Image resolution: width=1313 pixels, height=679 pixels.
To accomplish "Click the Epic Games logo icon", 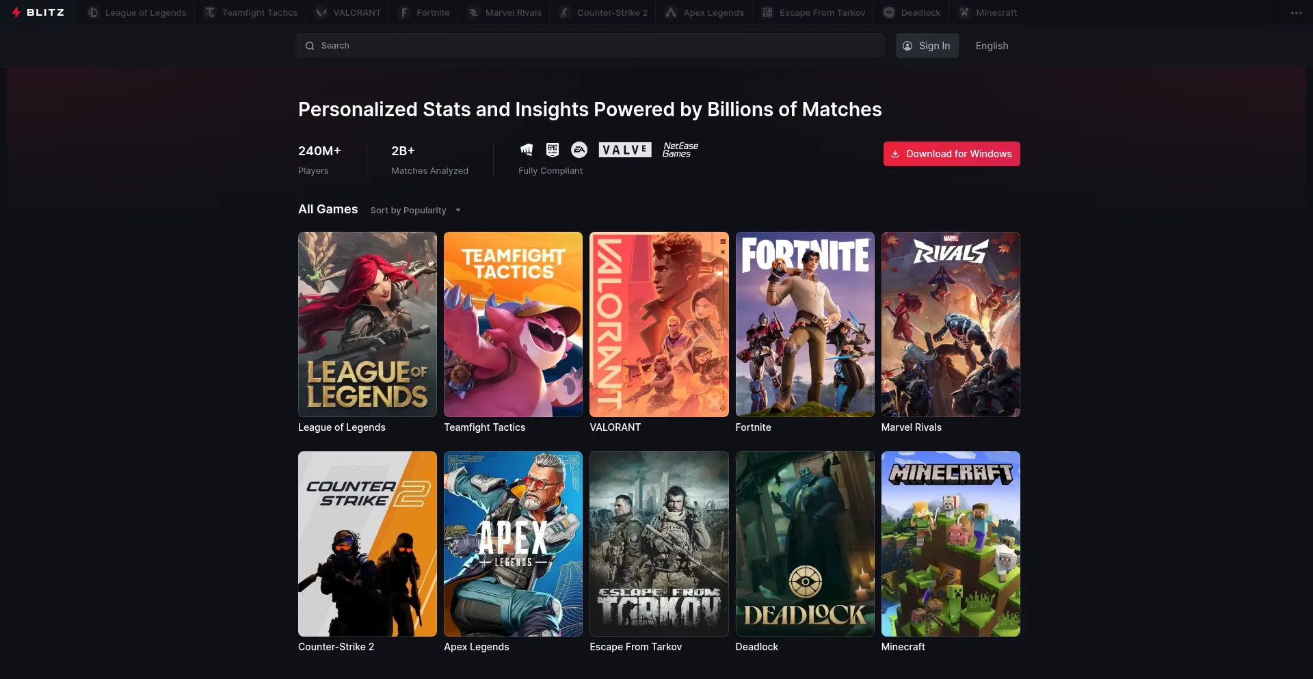I will (x=553, y=150).
